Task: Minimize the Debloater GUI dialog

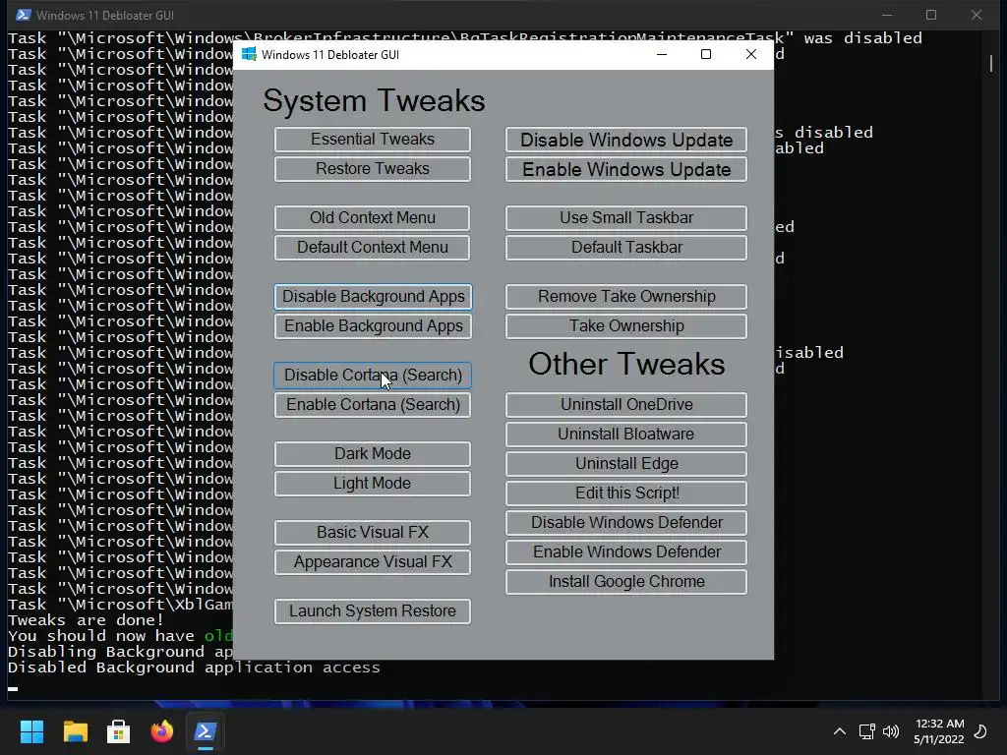Action: [662, 55]
